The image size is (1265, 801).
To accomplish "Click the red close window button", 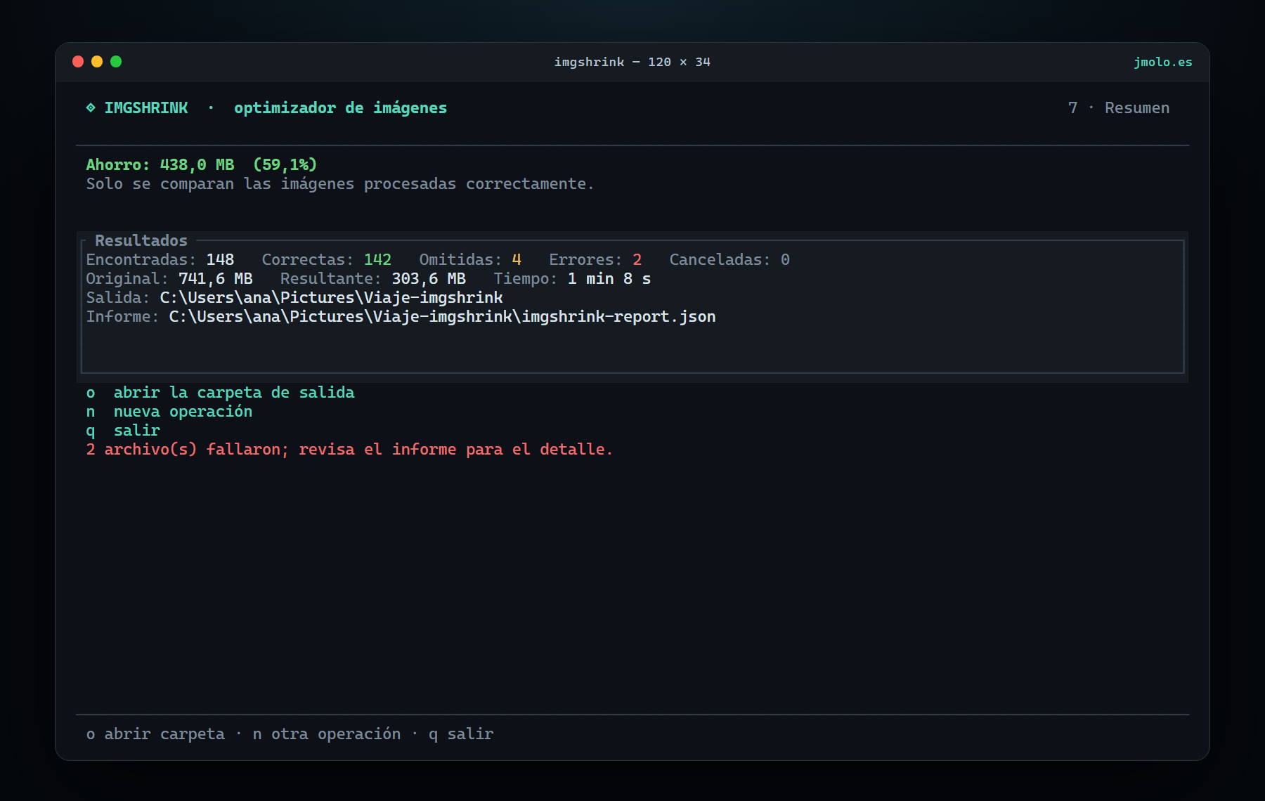I will coord(78,62).
